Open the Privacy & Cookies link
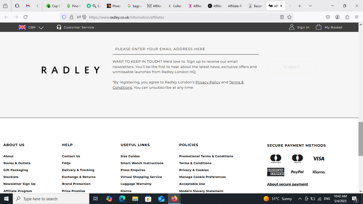 (x=194, y=170)
